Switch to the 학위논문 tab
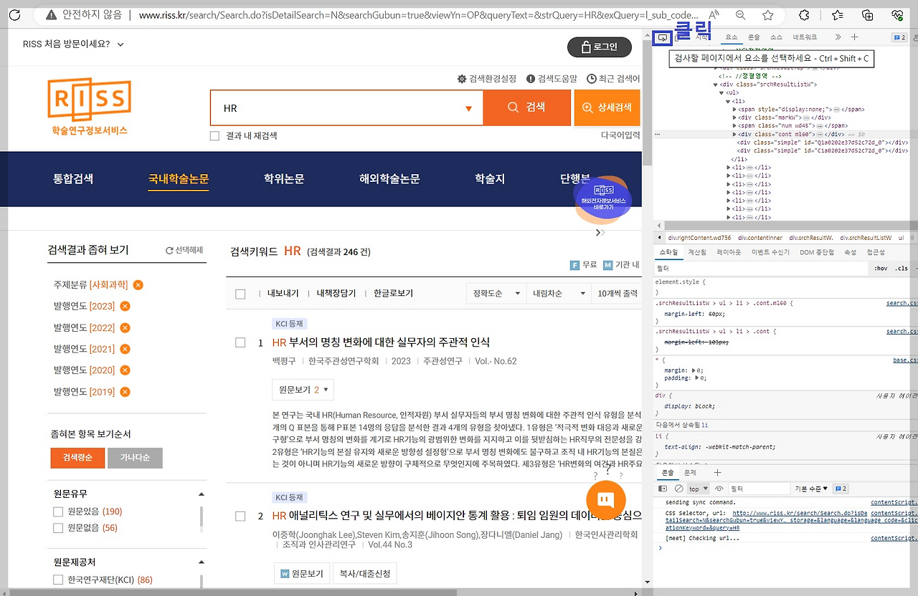Image resolution: width=918 pixels, height=596 pixels. click(284, 179)
